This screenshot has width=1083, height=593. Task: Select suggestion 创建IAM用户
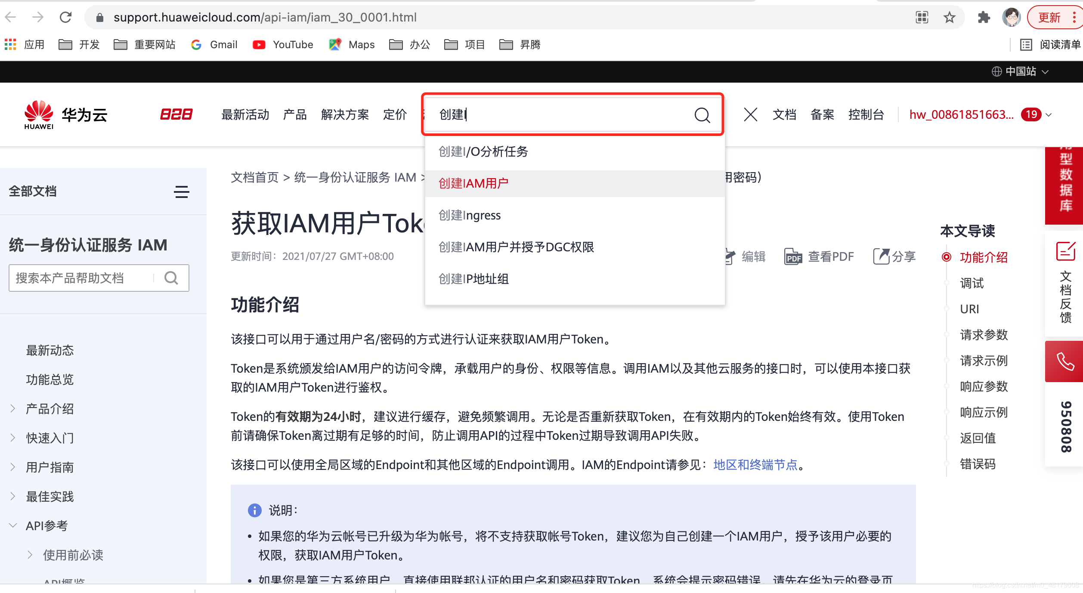click(x=575, y=183)
